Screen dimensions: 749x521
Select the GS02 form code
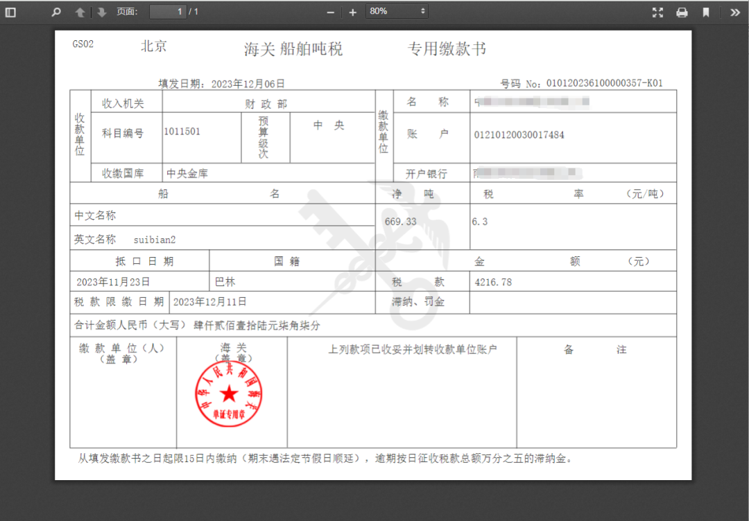pos(83,44)
